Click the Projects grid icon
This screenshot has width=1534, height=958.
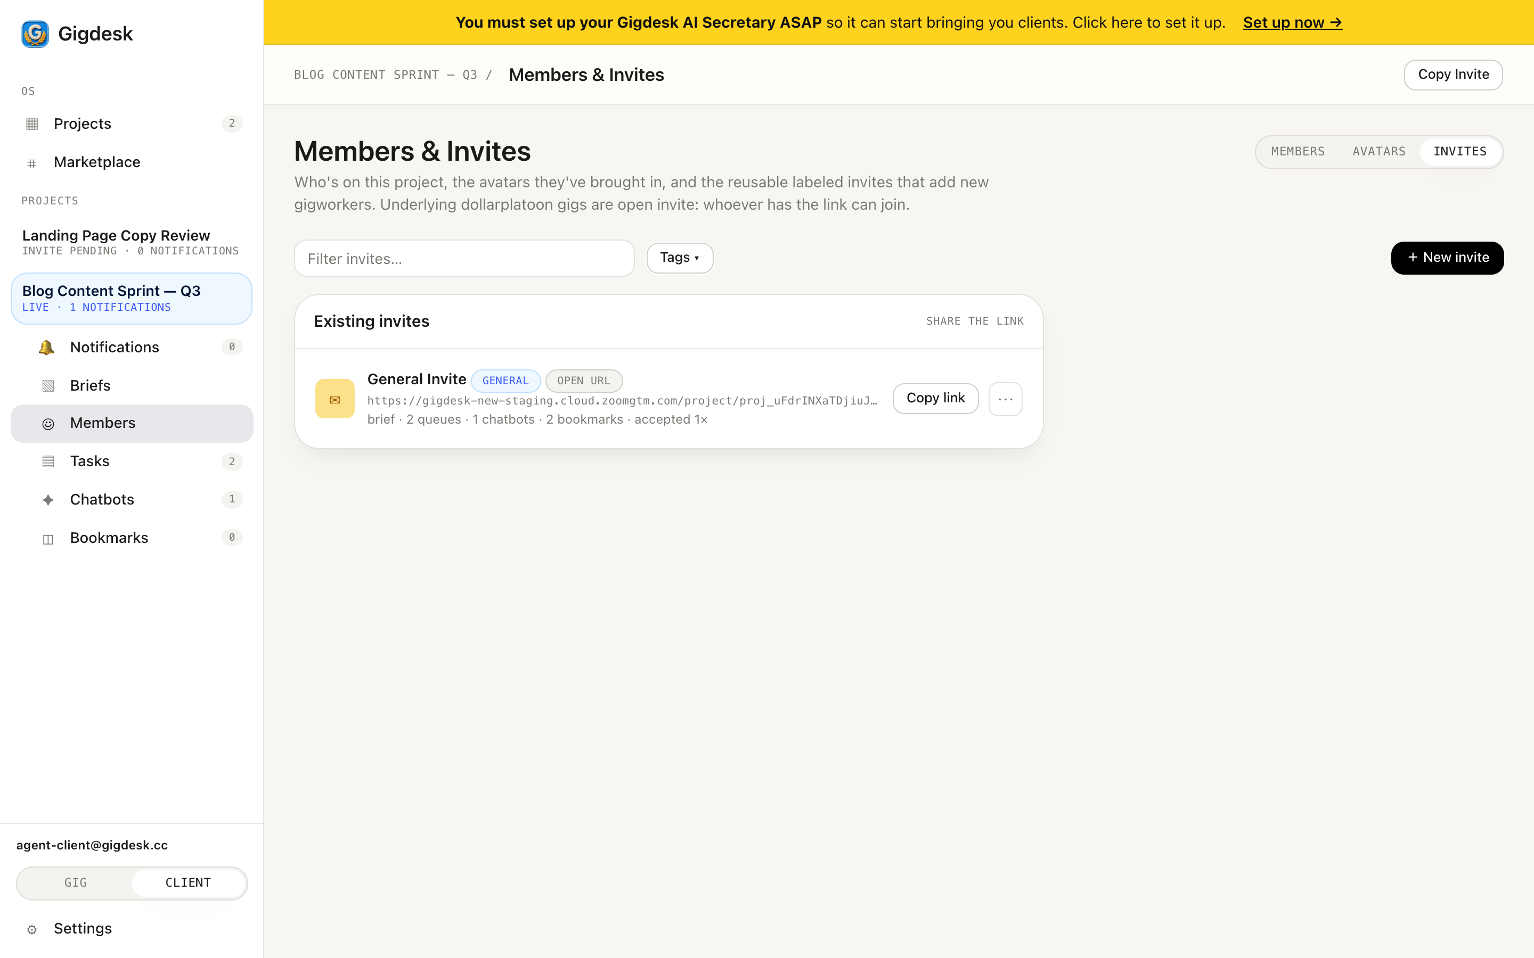tap(32, 123)
